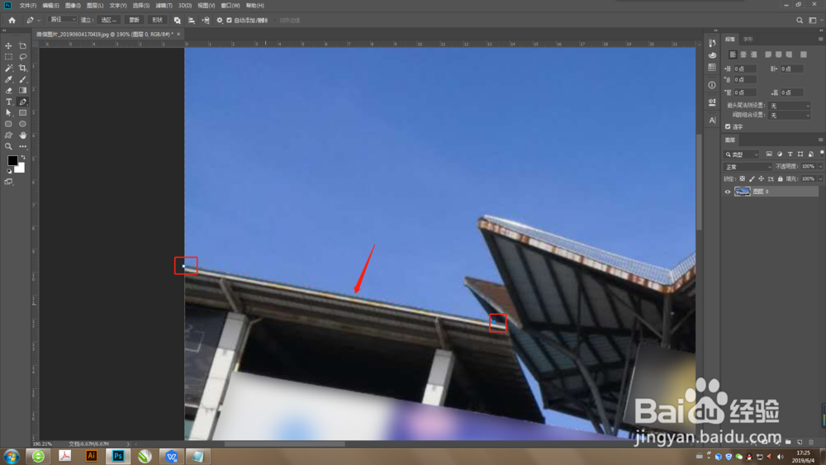Hide layer 0 with eye icon
826x465 pixels.
728,192
